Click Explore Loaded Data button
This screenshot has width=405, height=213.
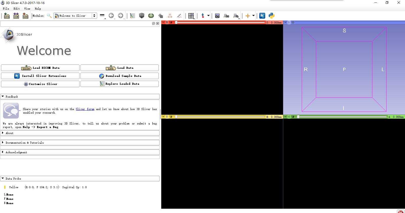[x=119, y=84]
